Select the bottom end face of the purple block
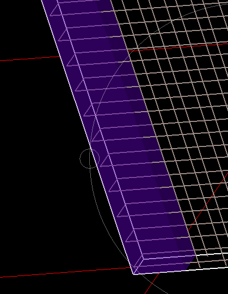This screenshot has height=294, width=228. [163, 265]
